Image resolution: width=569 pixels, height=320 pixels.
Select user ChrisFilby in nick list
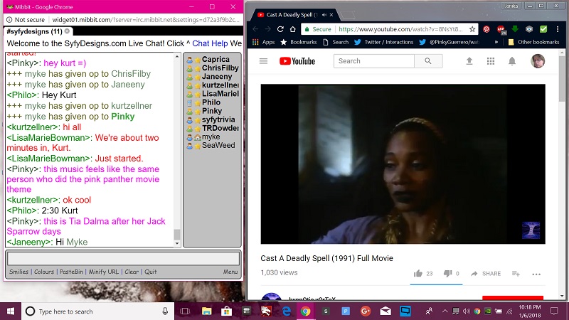(x=220, y=68)
